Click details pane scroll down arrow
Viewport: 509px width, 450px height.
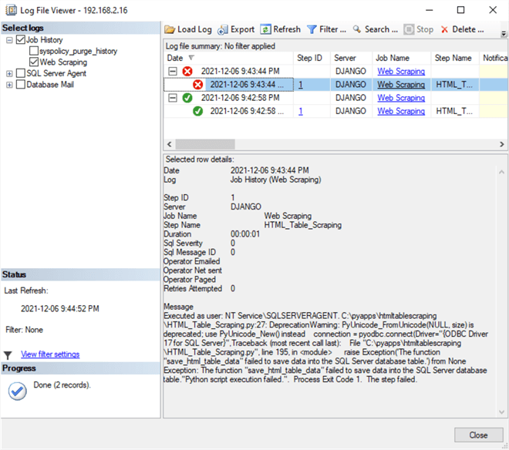(501, 412)
